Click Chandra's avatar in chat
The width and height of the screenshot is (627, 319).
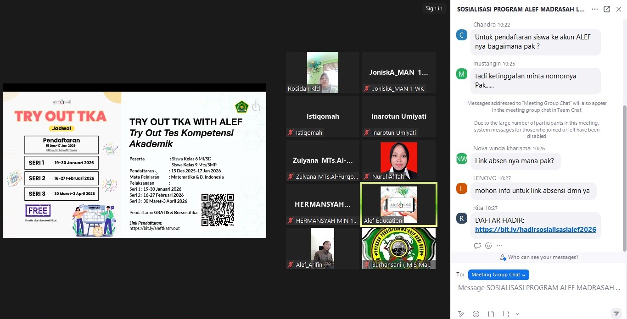click(462, 35)
